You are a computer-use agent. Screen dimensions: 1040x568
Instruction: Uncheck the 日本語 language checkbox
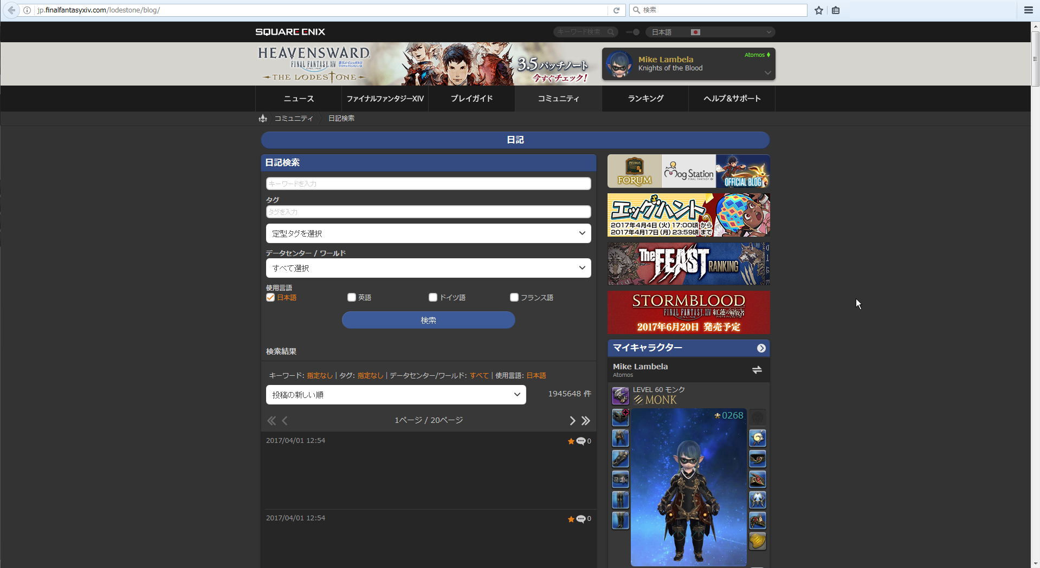click(x=270, y=297)
